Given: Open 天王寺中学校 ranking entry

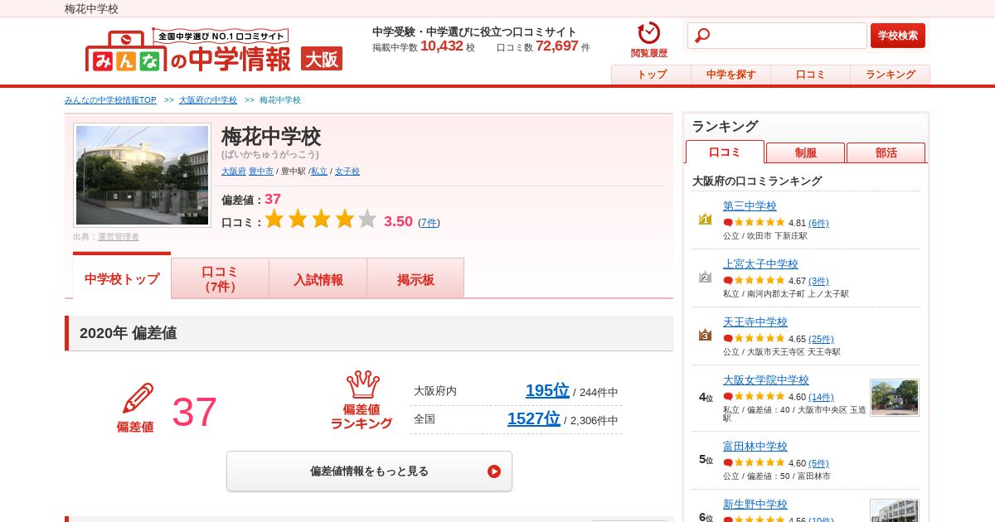Looking at the screenshot, I should (755, 321).
